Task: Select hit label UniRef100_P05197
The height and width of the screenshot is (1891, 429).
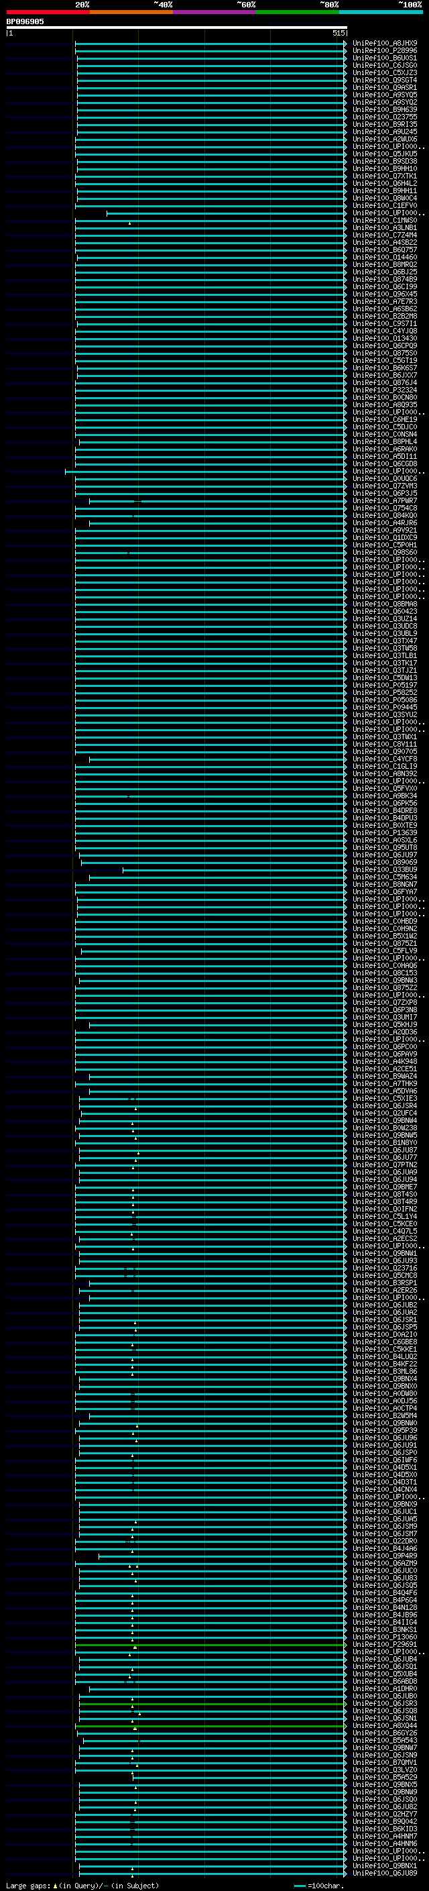Action: 385,685
